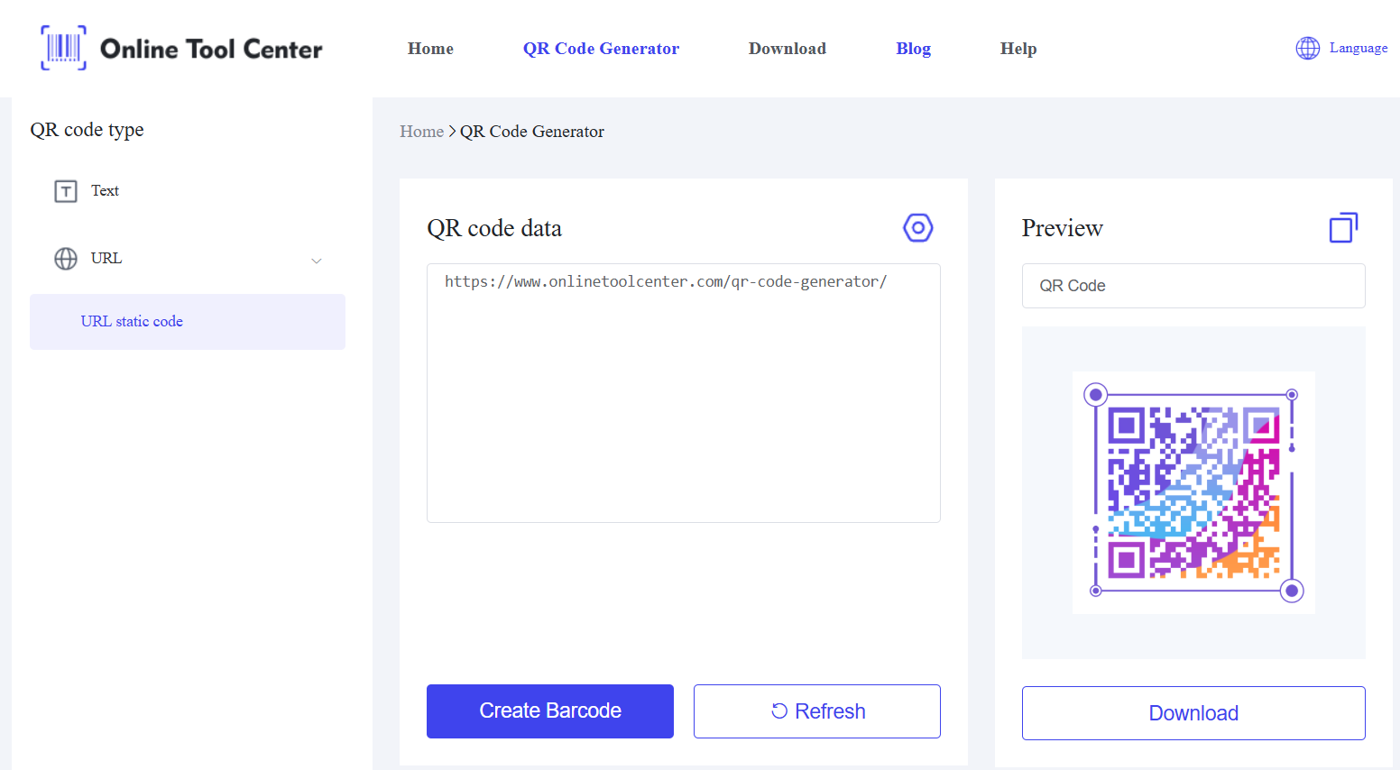Click the Refresh button
The height and width of the screenshot is (770, 1400).
tap(817, 711)
